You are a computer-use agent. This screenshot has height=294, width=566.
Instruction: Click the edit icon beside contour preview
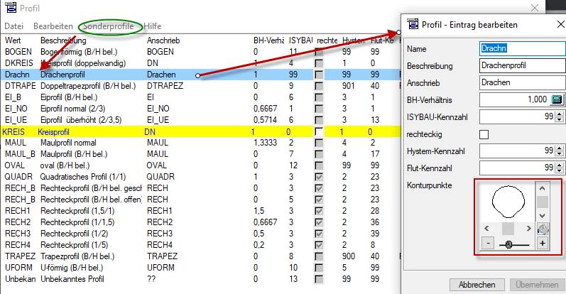543,228
